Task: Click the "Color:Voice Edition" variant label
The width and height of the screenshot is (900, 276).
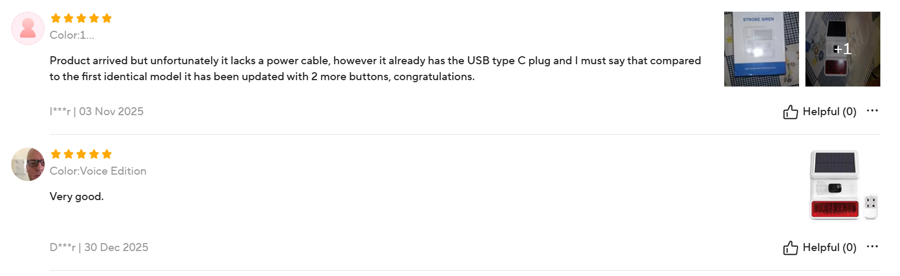Action: click(98, 171)
